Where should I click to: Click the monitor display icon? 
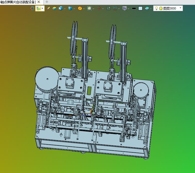click(x=125, y=8)
